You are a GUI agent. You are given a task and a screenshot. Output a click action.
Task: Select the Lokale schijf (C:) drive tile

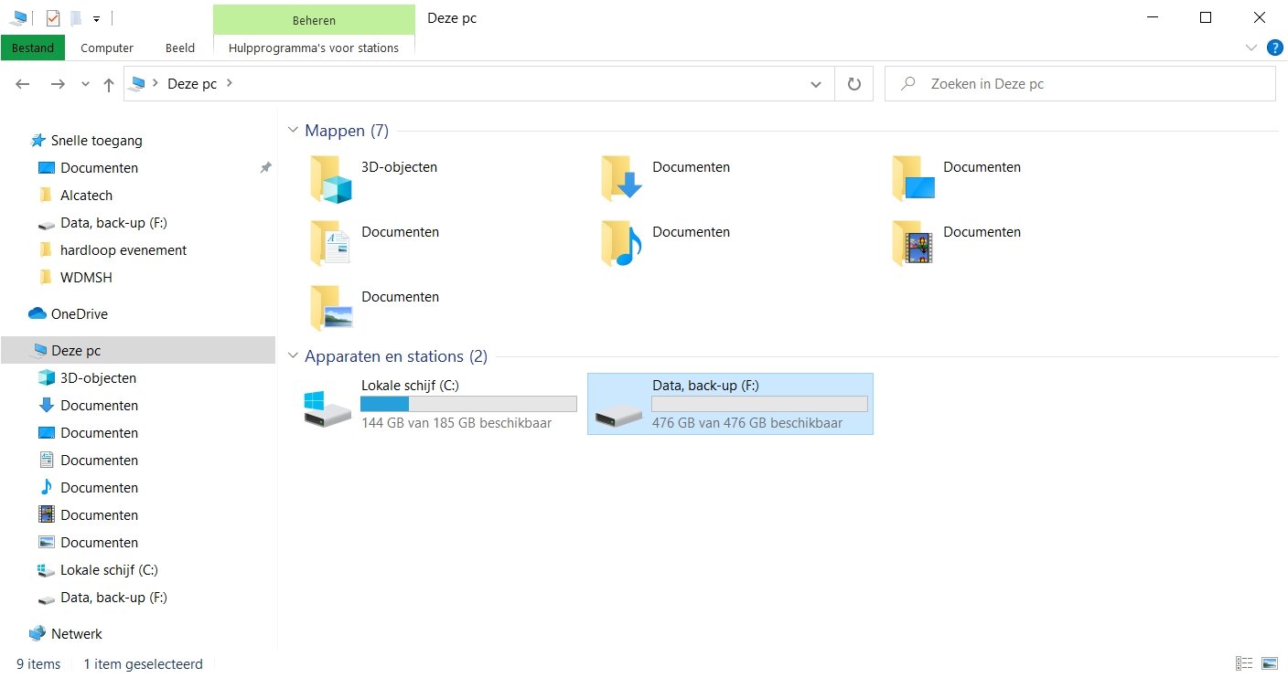pos(439,404)
